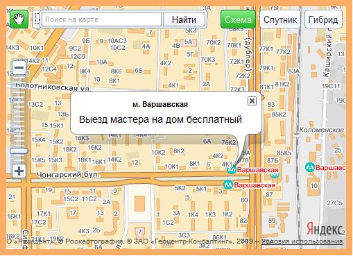Click house label 15K5
The image size is (353, 256).
pyautogui.click(x=38, y=160)
